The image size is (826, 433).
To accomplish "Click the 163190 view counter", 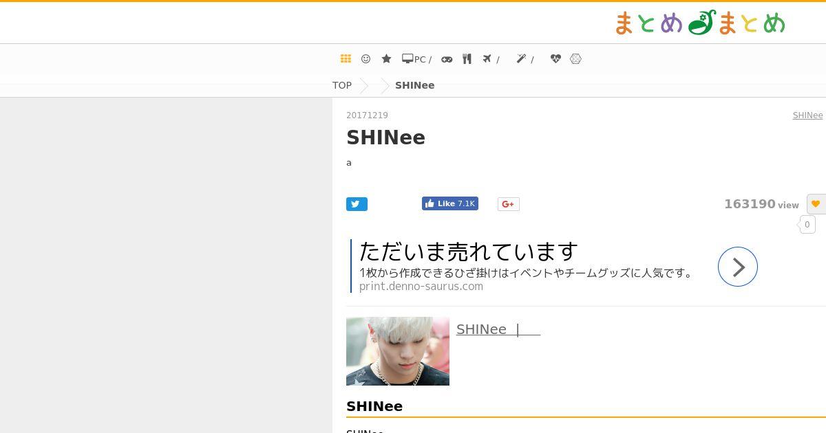I will (x=761, y=204).
